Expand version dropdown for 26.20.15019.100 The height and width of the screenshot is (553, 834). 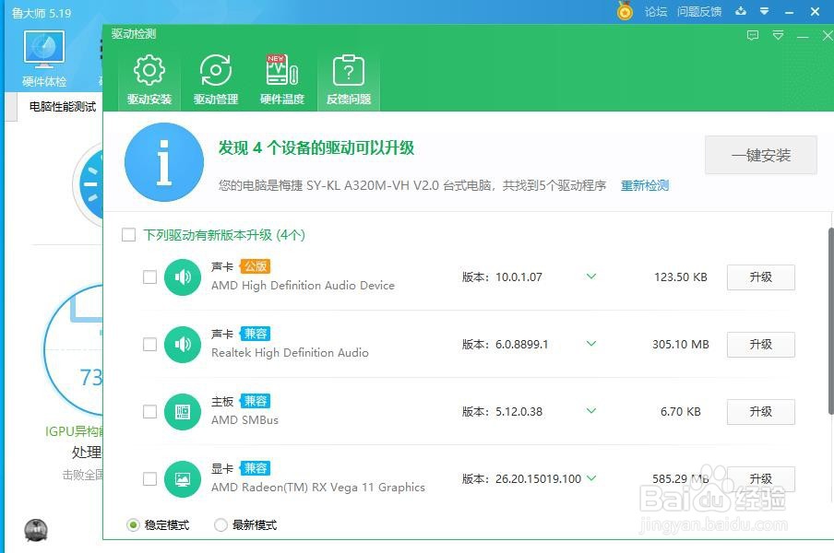[591, 478]
